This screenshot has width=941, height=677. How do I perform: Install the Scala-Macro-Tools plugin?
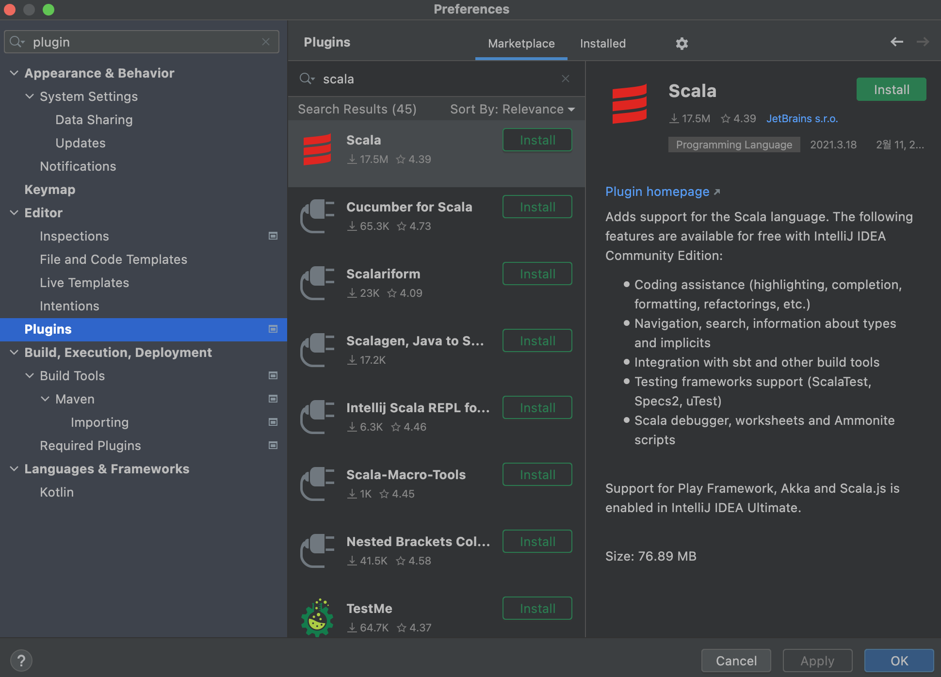537,475
